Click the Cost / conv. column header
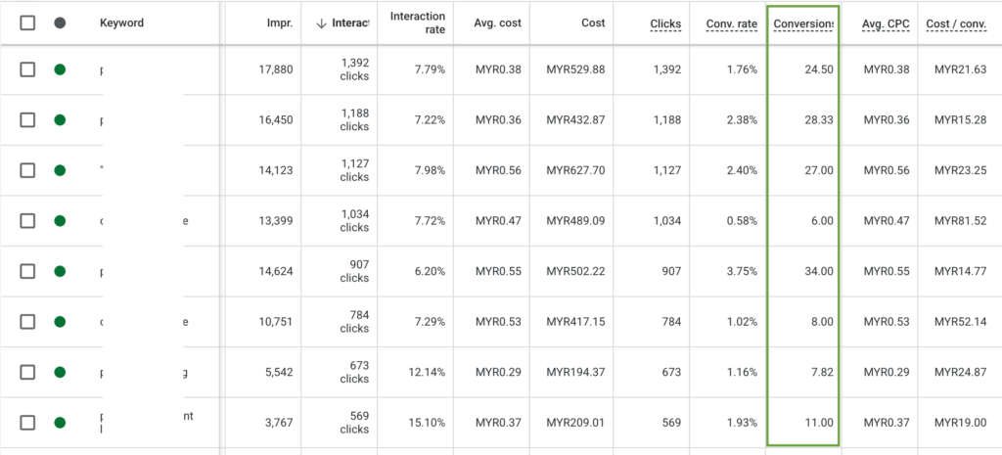This screenshot has height=455, width=1002. point(956,23)
